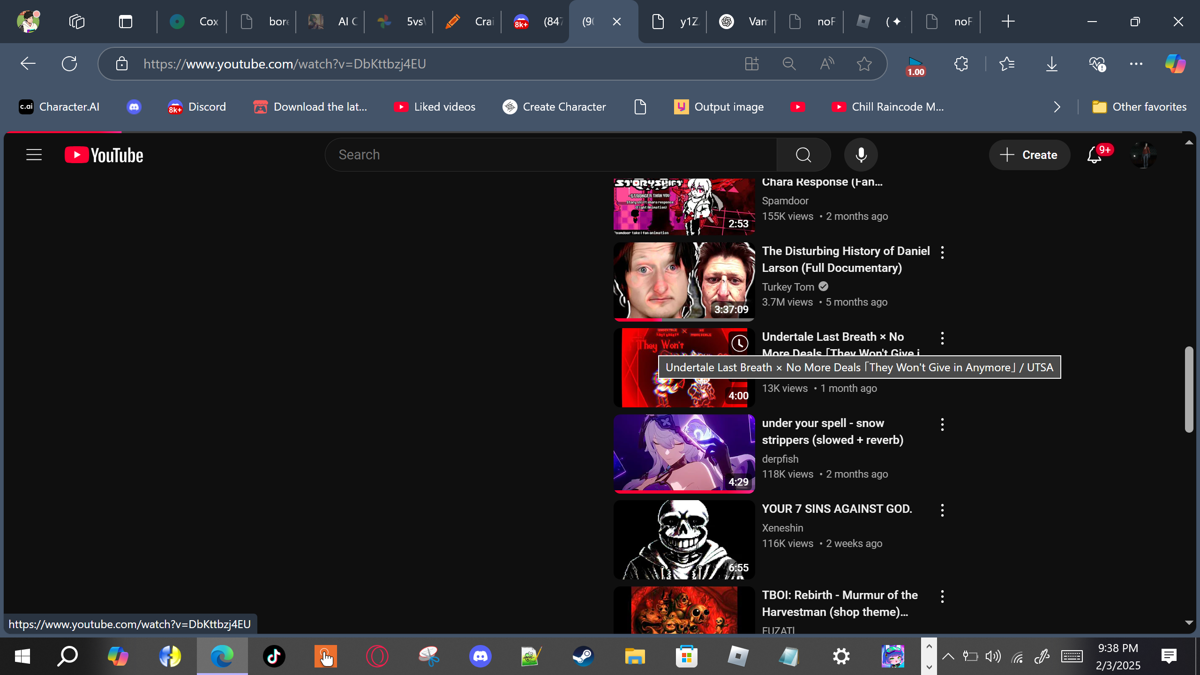
Task: Open the YouTube account avatar menu
Action: (x=1143, y=155)
